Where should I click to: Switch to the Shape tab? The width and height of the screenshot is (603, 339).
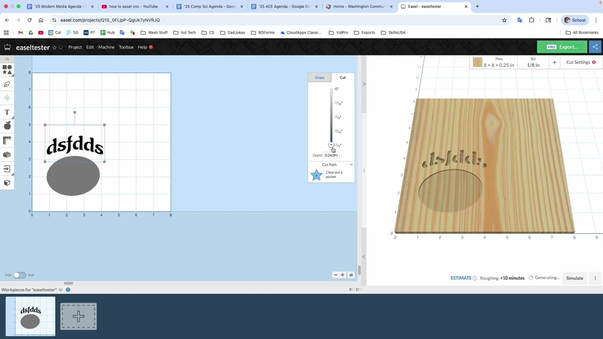pos(319,78)
